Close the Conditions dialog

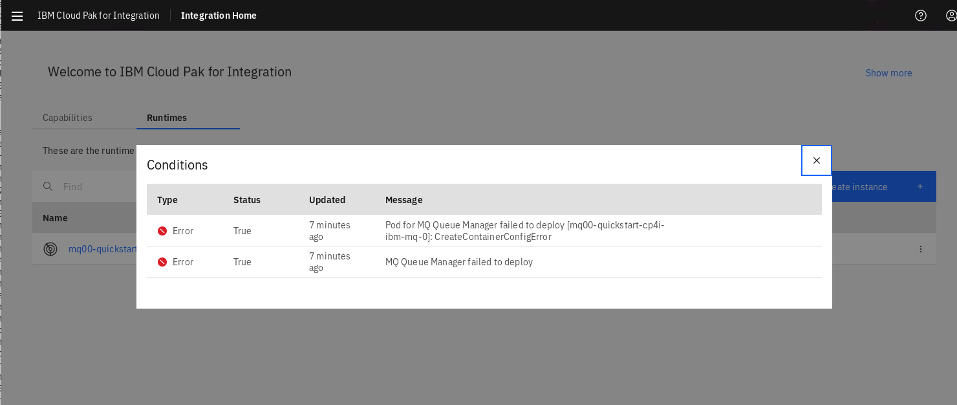[817, 160]
